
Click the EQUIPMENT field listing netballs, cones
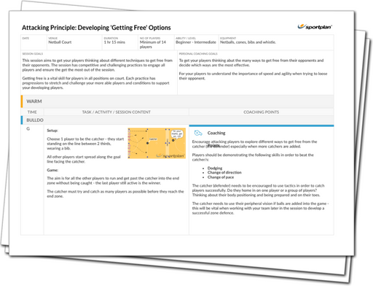pyautogui.click(x=276, y=42)
